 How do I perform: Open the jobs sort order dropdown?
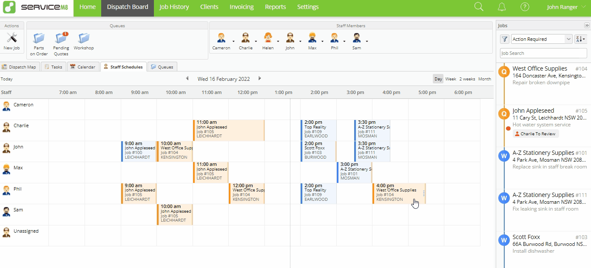(x=580, y=39)
